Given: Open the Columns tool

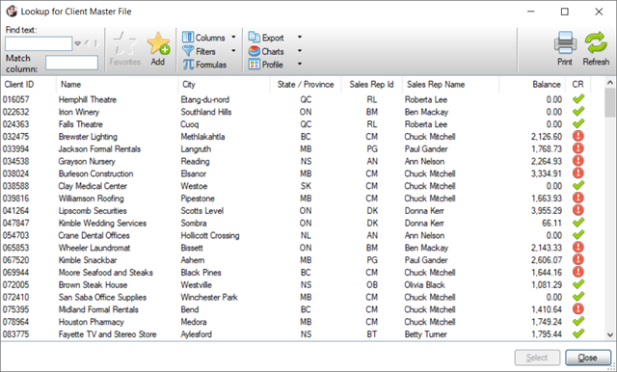Looking at the screenshot, I should pos(203,38).
